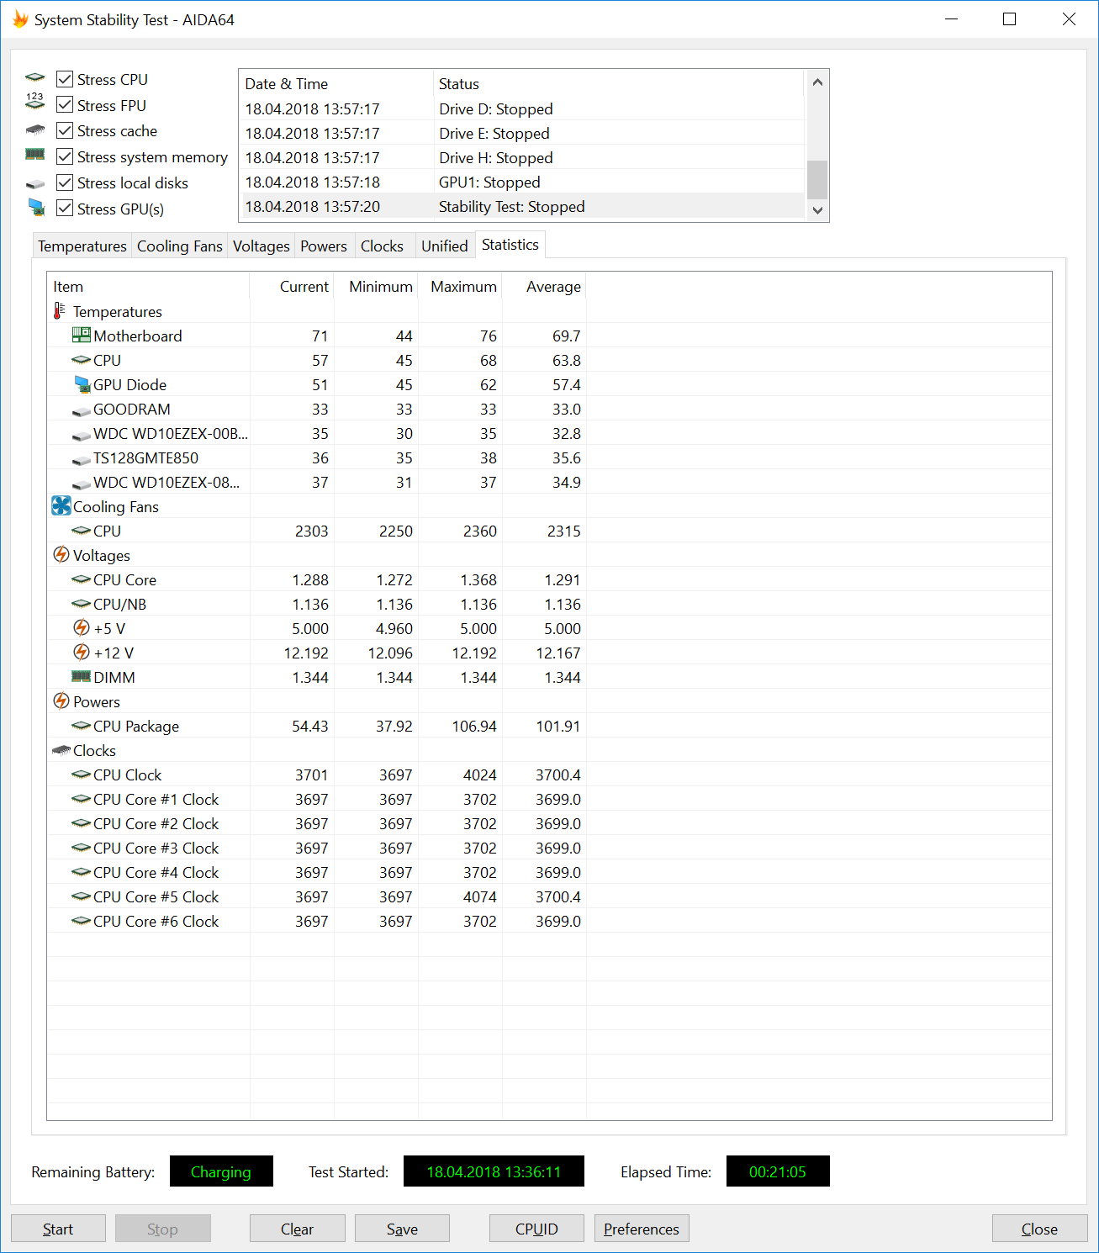Click the log scrollbar down arrow

(817, 210)
